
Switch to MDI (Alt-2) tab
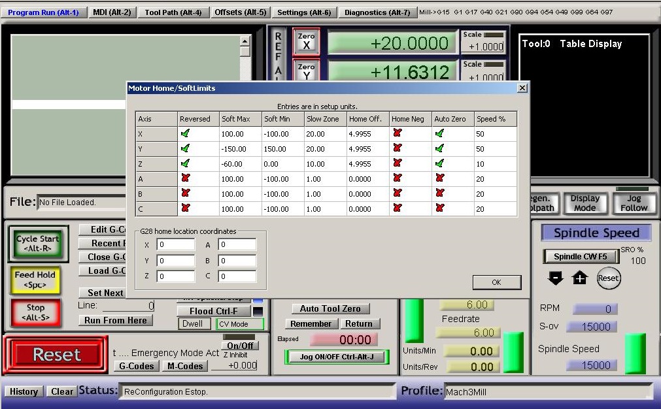[112, 12]
